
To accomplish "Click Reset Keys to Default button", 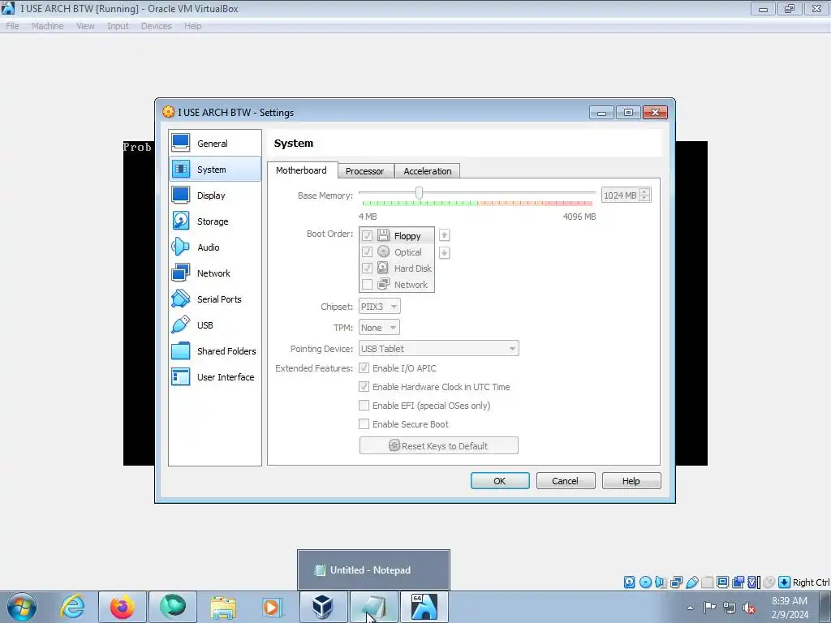I will (x=439, y=445).
